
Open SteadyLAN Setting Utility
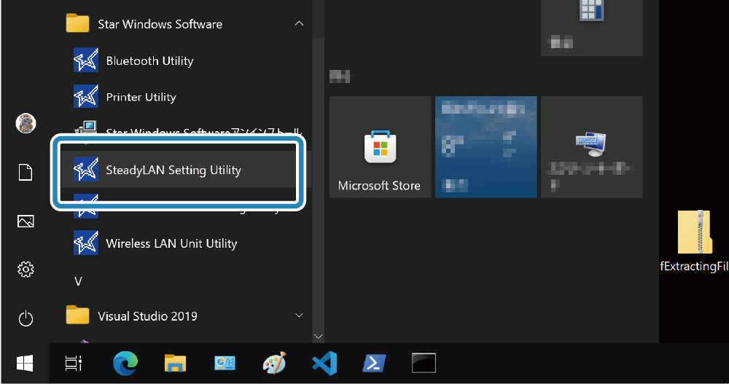174,171
